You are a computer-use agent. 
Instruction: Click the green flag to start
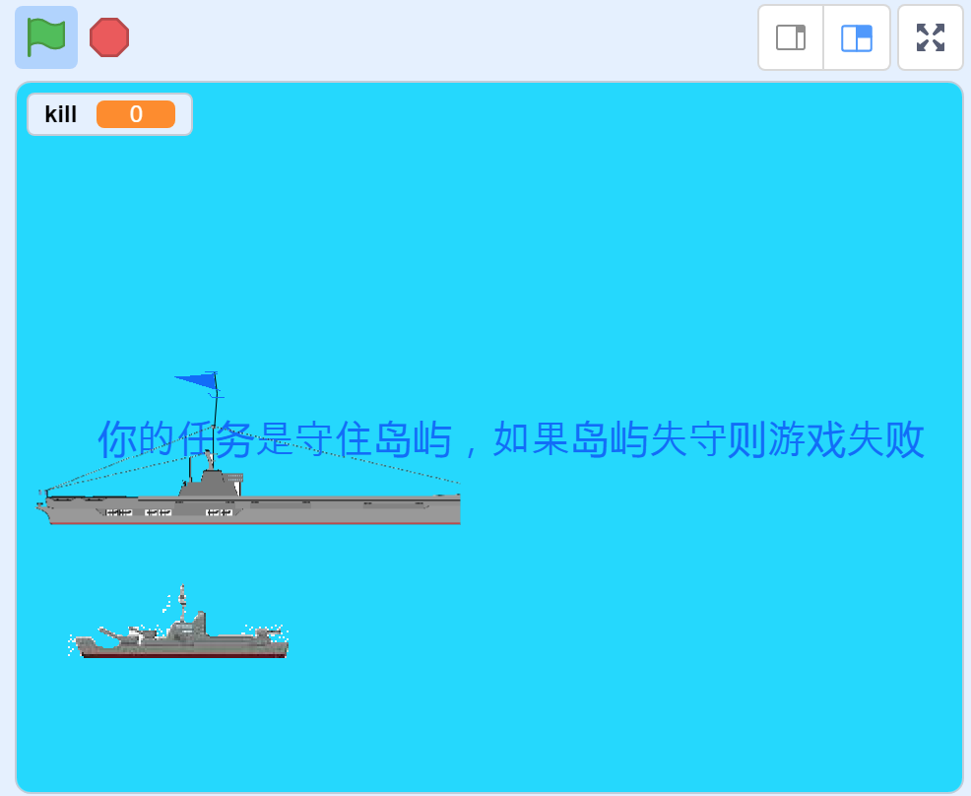(x=46, y=37)
